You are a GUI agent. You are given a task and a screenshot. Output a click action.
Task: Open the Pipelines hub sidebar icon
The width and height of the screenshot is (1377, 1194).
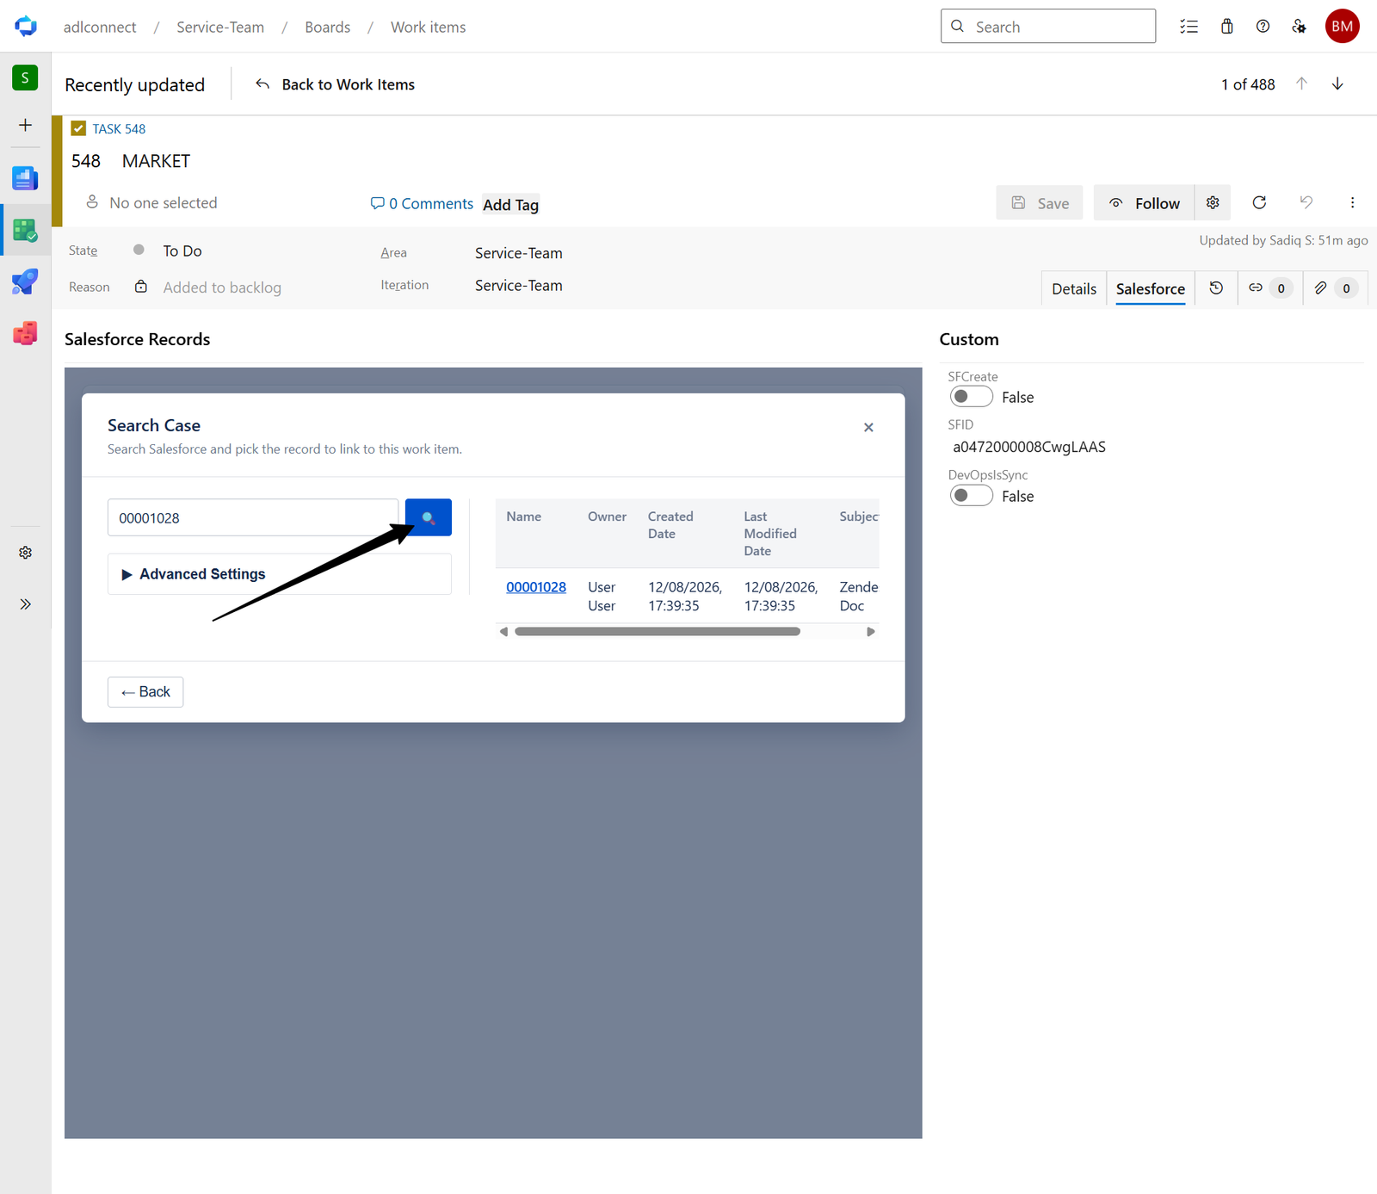coord(25,281)
